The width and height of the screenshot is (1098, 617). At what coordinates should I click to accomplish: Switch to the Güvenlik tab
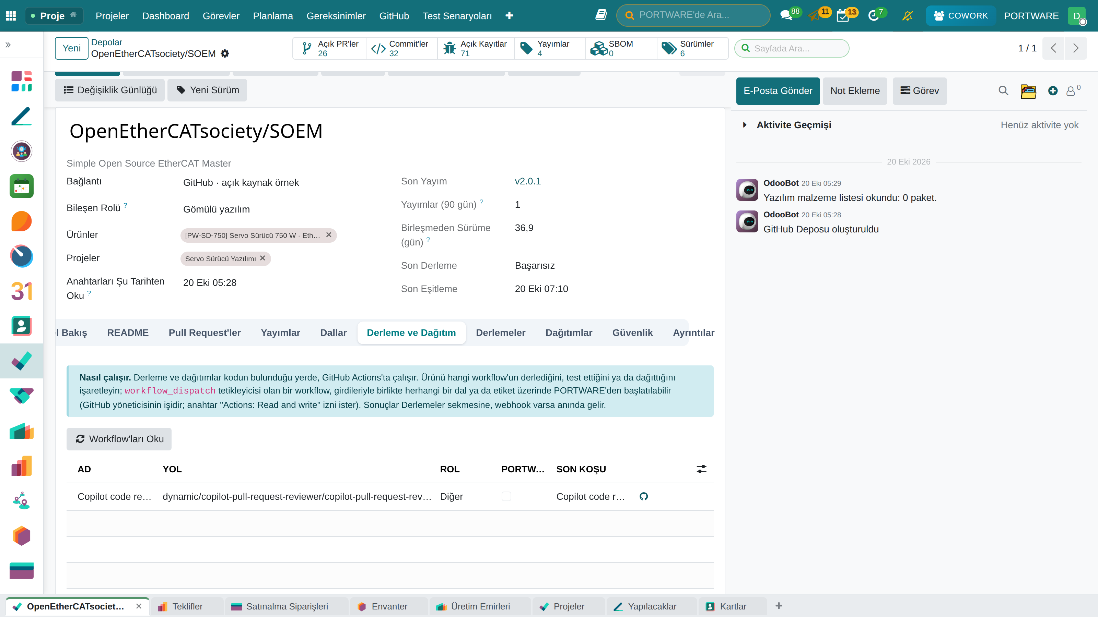click(x=632, y=332)
